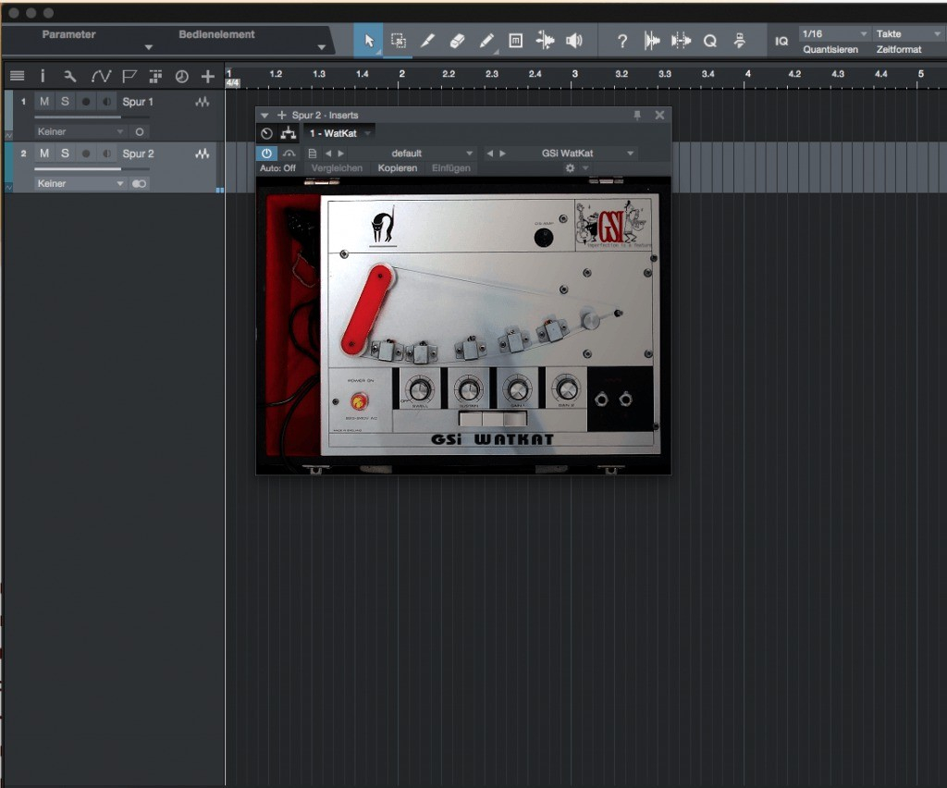947x788 pixels.
Task: Select the Arrow tool in the toolbar
Action: (369, 41)
